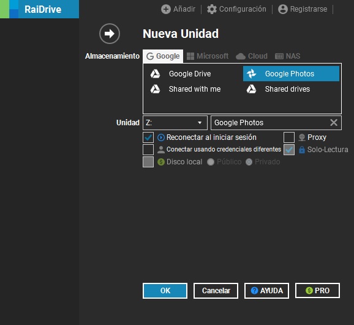This screenshot has width=354, height=325.
Task: Click the Registrarse user icon
Action: [283, 9]
